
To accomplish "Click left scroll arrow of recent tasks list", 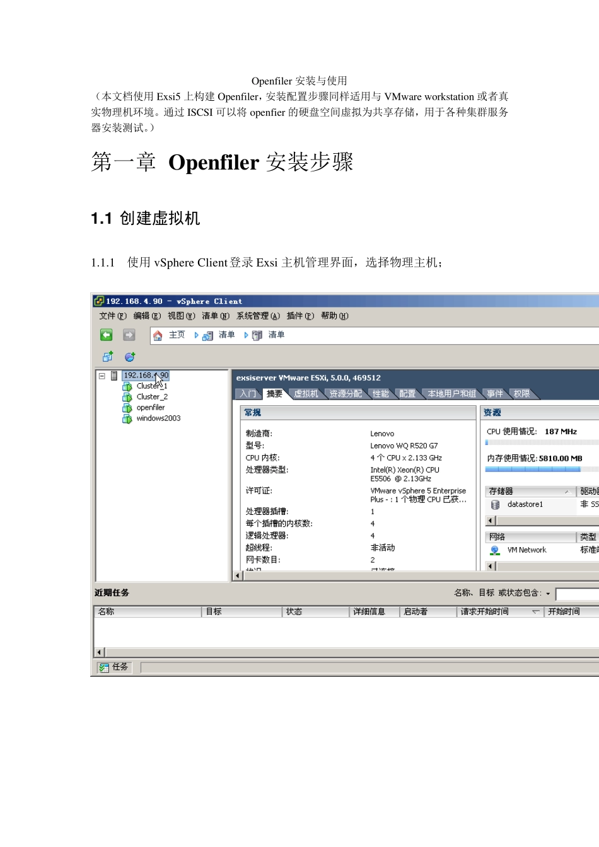I will click(x=99, y=652).
